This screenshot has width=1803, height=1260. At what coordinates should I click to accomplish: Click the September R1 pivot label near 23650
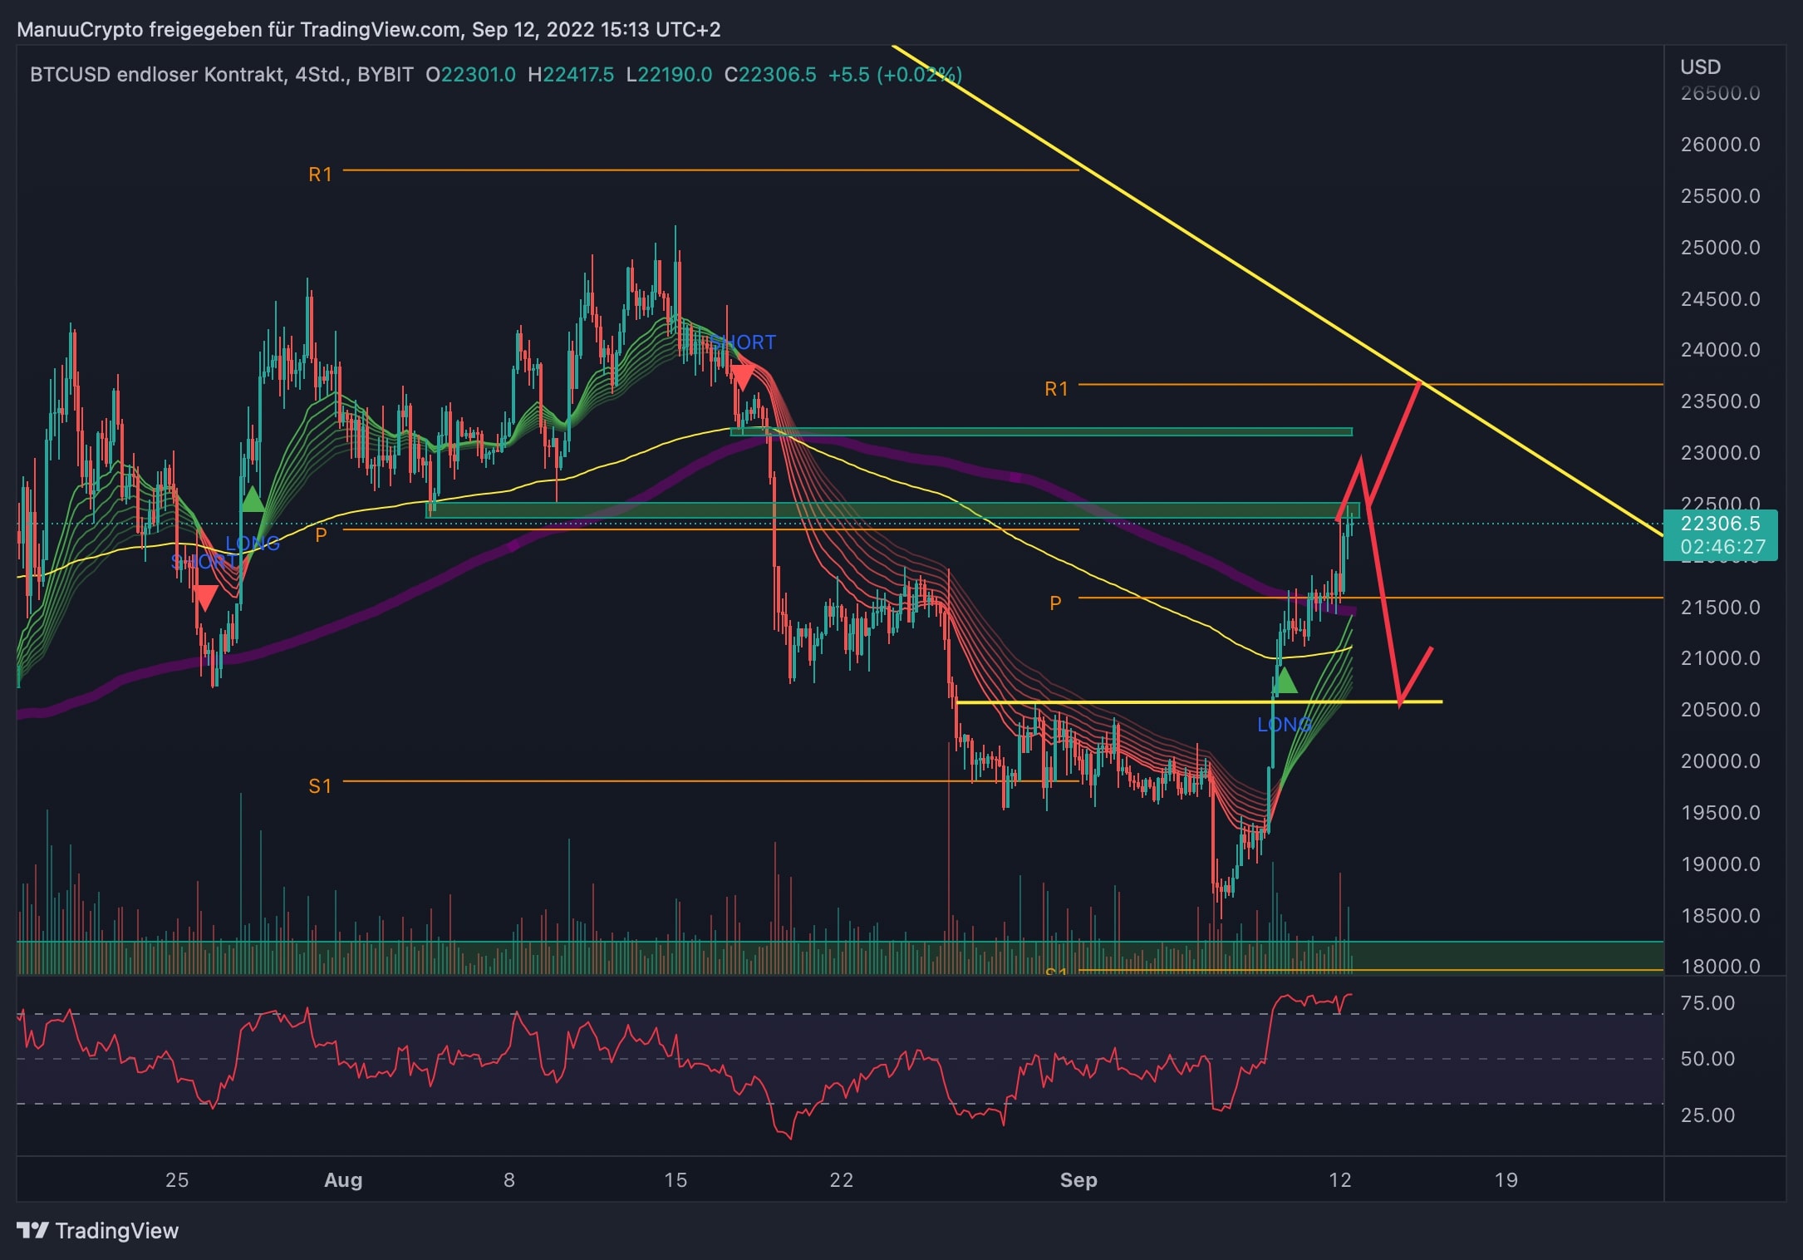coord(1056,388)
